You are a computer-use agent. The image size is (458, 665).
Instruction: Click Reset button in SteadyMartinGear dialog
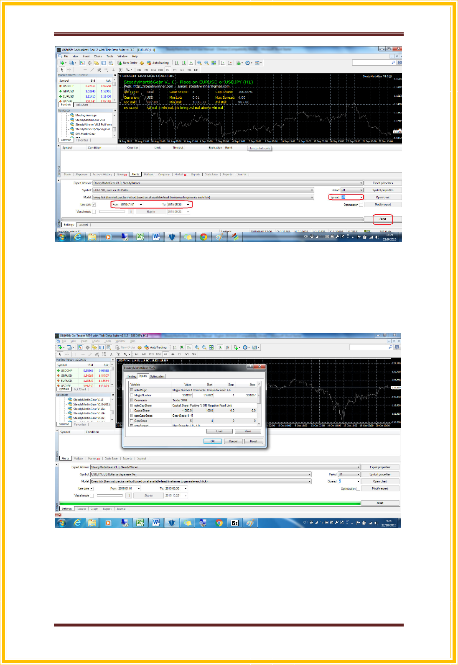pos(254,441)
